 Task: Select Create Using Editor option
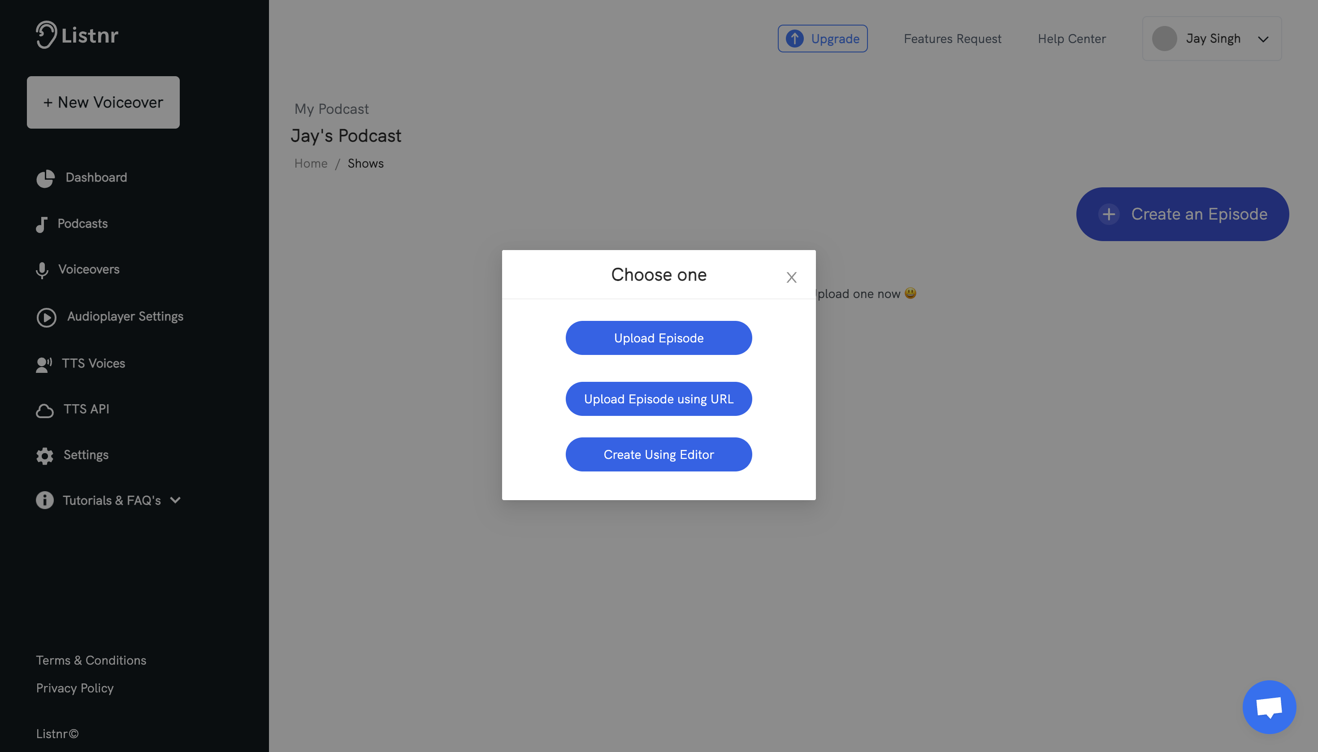659,454
